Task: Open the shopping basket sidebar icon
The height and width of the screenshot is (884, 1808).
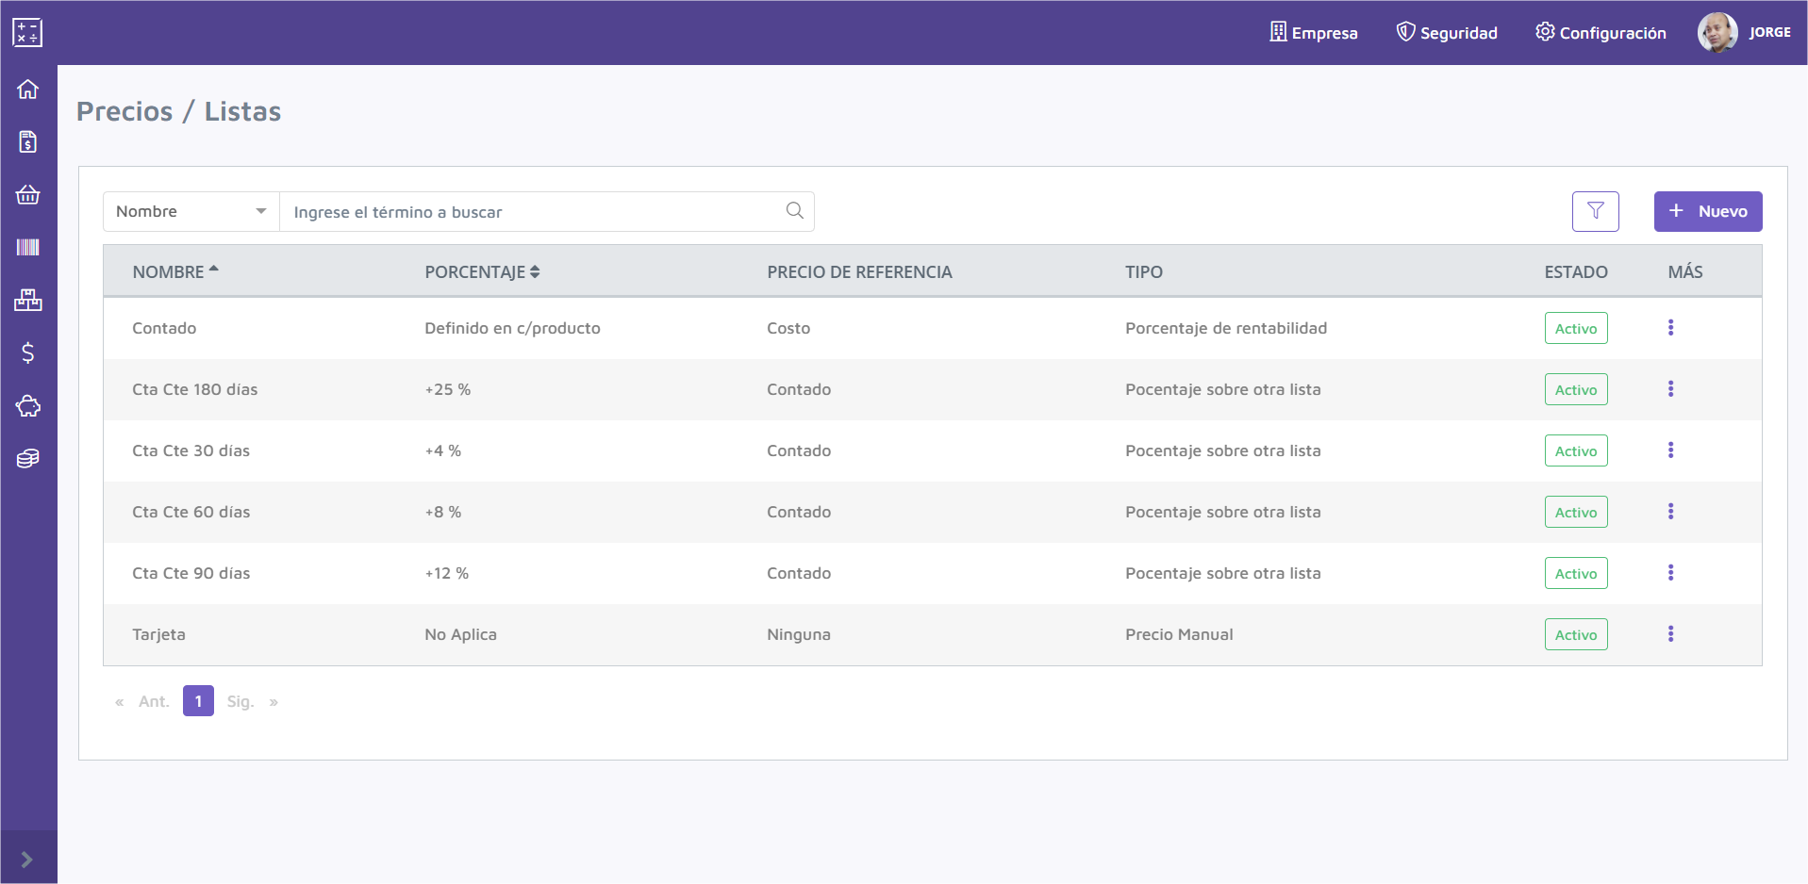Action: coord(27,194)
